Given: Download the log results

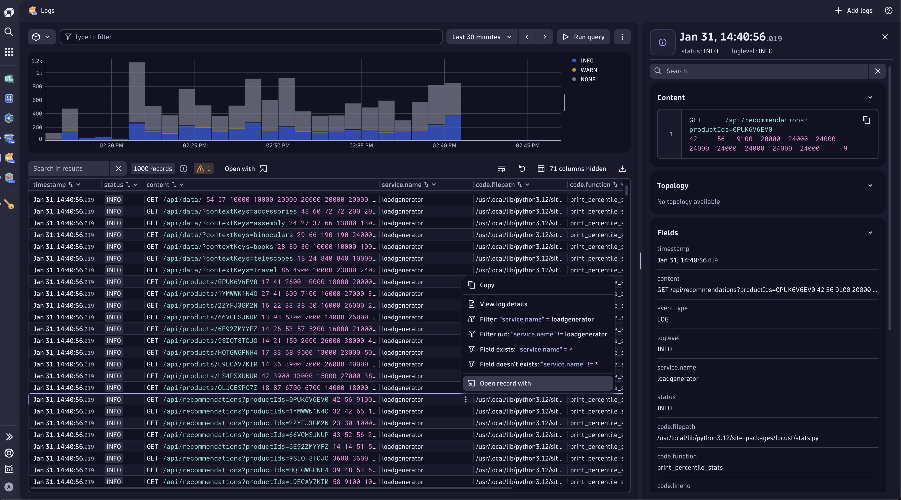Looking at the screenshot, I should coord(622,169).
